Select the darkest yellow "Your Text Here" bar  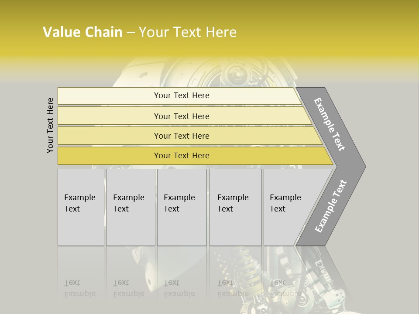[181, 156]
